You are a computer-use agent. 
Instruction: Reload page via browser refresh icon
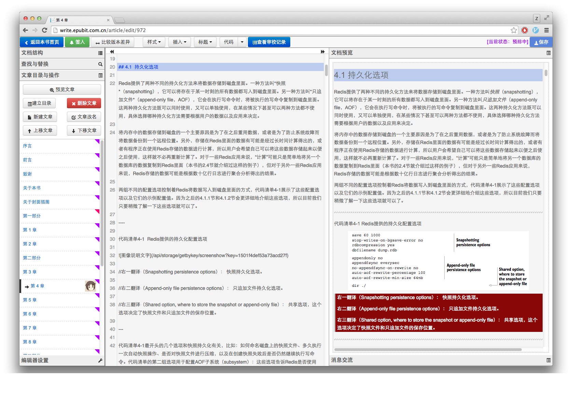(x=45, y=30)
